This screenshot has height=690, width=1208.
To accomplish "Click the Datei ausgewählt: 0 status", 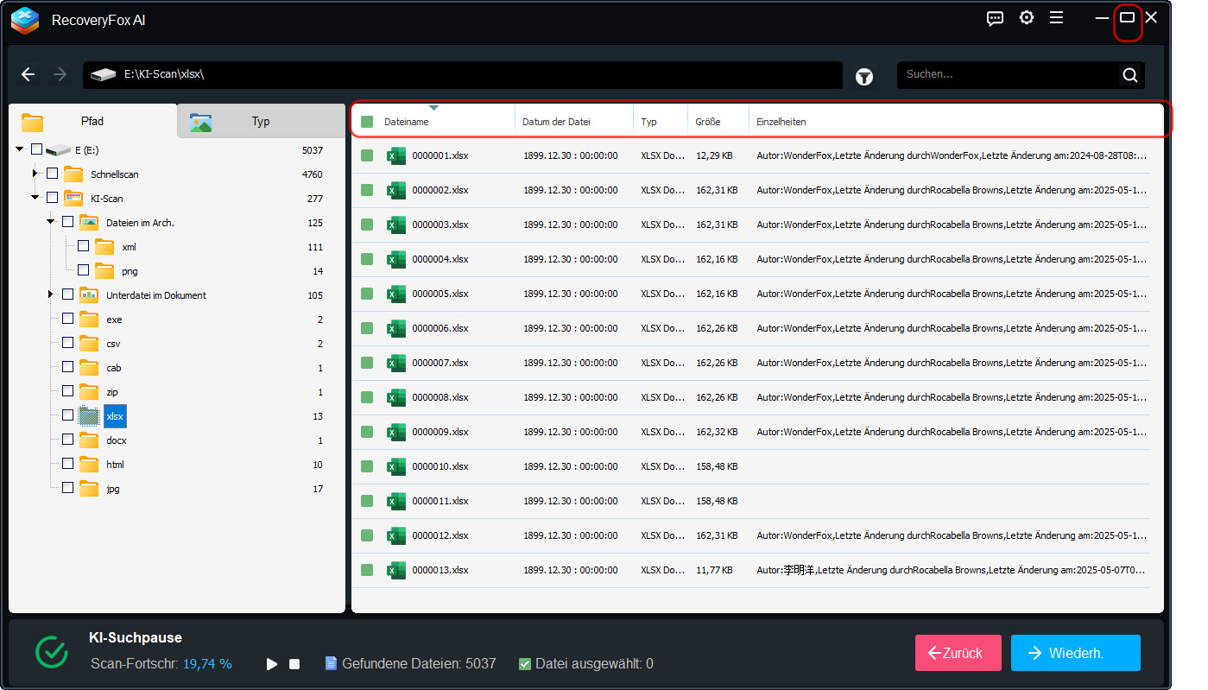I will tap(586, 664).
